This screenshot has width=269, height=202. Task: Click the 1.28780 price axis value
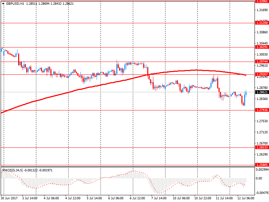(x=262, y=88)
